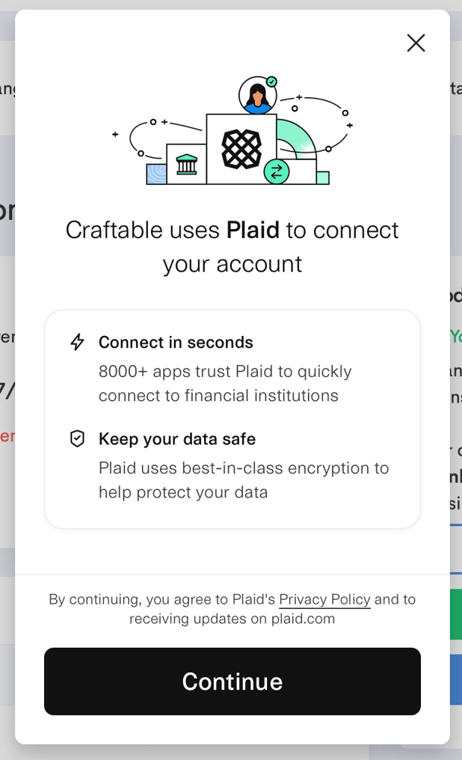
Task: Click the green button behind the modal
Action: coord(457,613)
